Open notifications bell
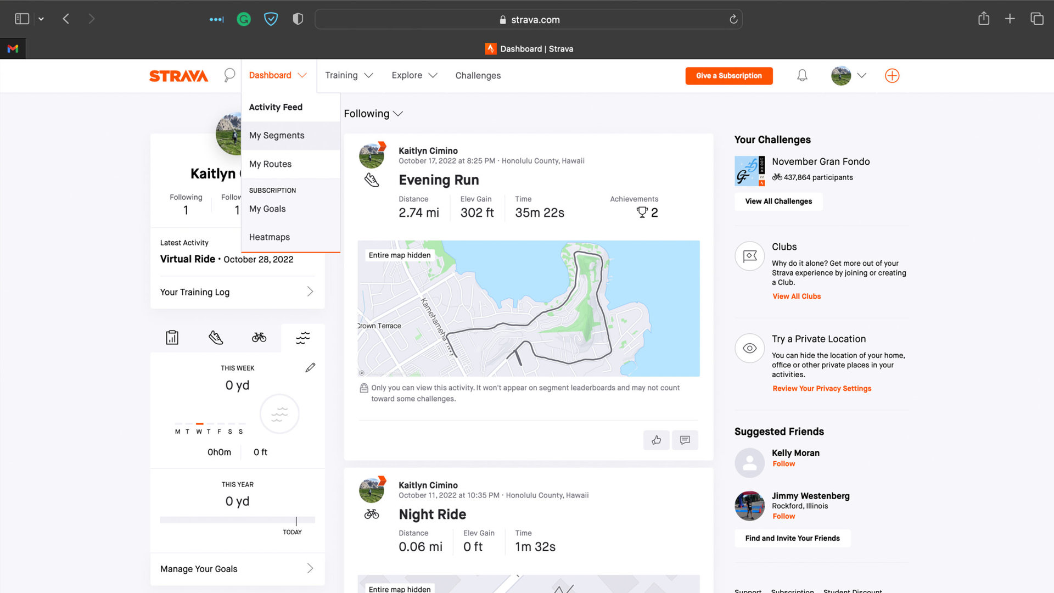This screenshot has height=593, width=1054. 802,75
